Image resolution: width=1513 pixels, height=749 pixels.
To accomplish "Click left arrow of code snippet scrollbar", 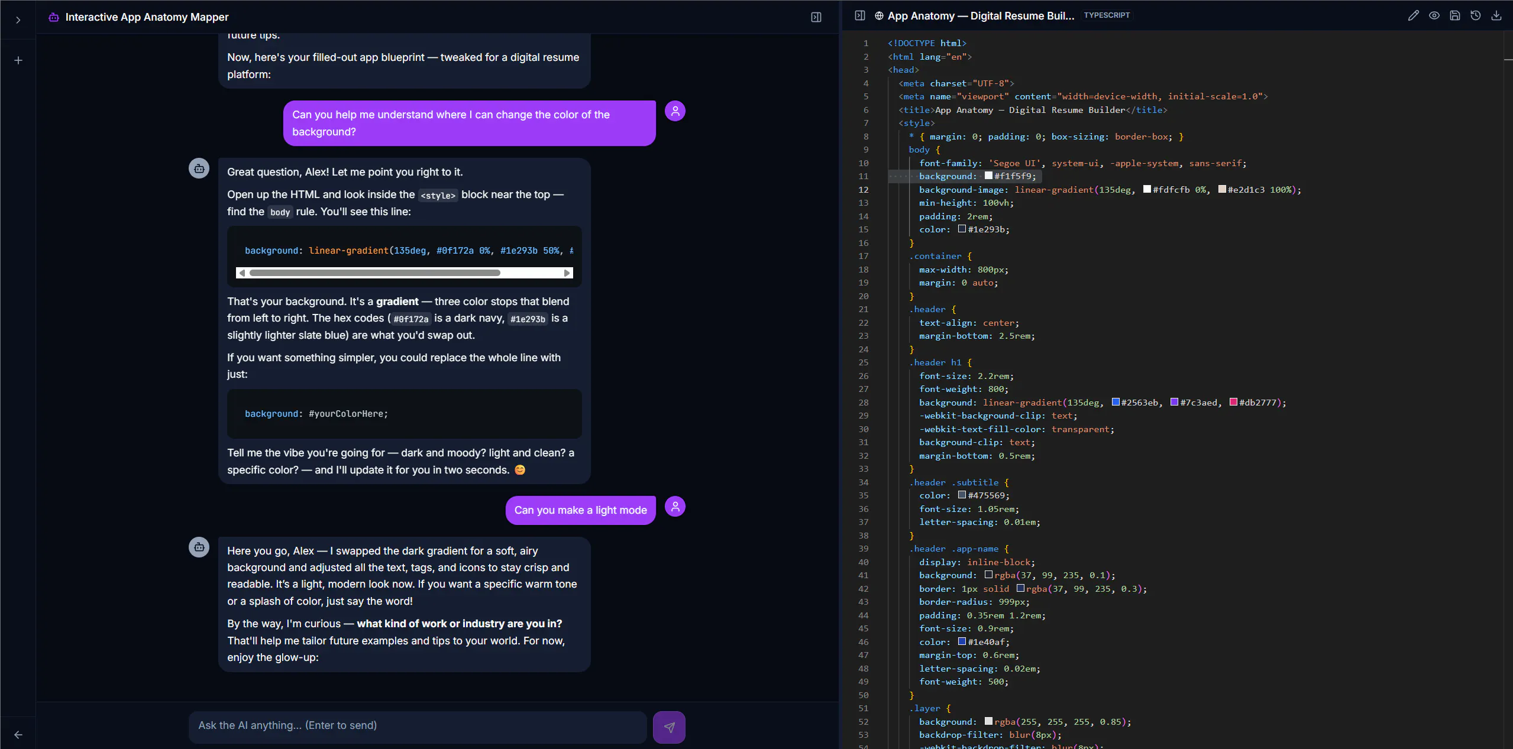I will pos(242,273).
